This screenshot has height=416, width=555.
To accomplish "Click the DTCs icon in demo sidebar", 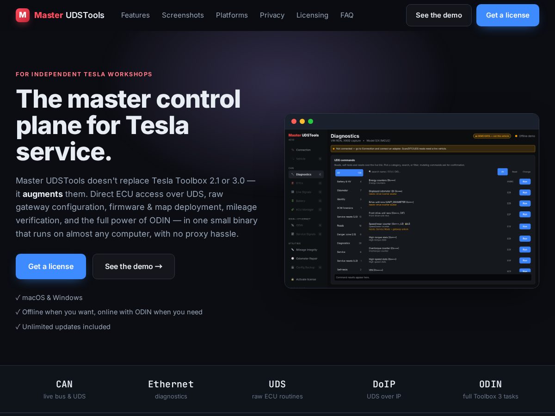I will 292,183.
